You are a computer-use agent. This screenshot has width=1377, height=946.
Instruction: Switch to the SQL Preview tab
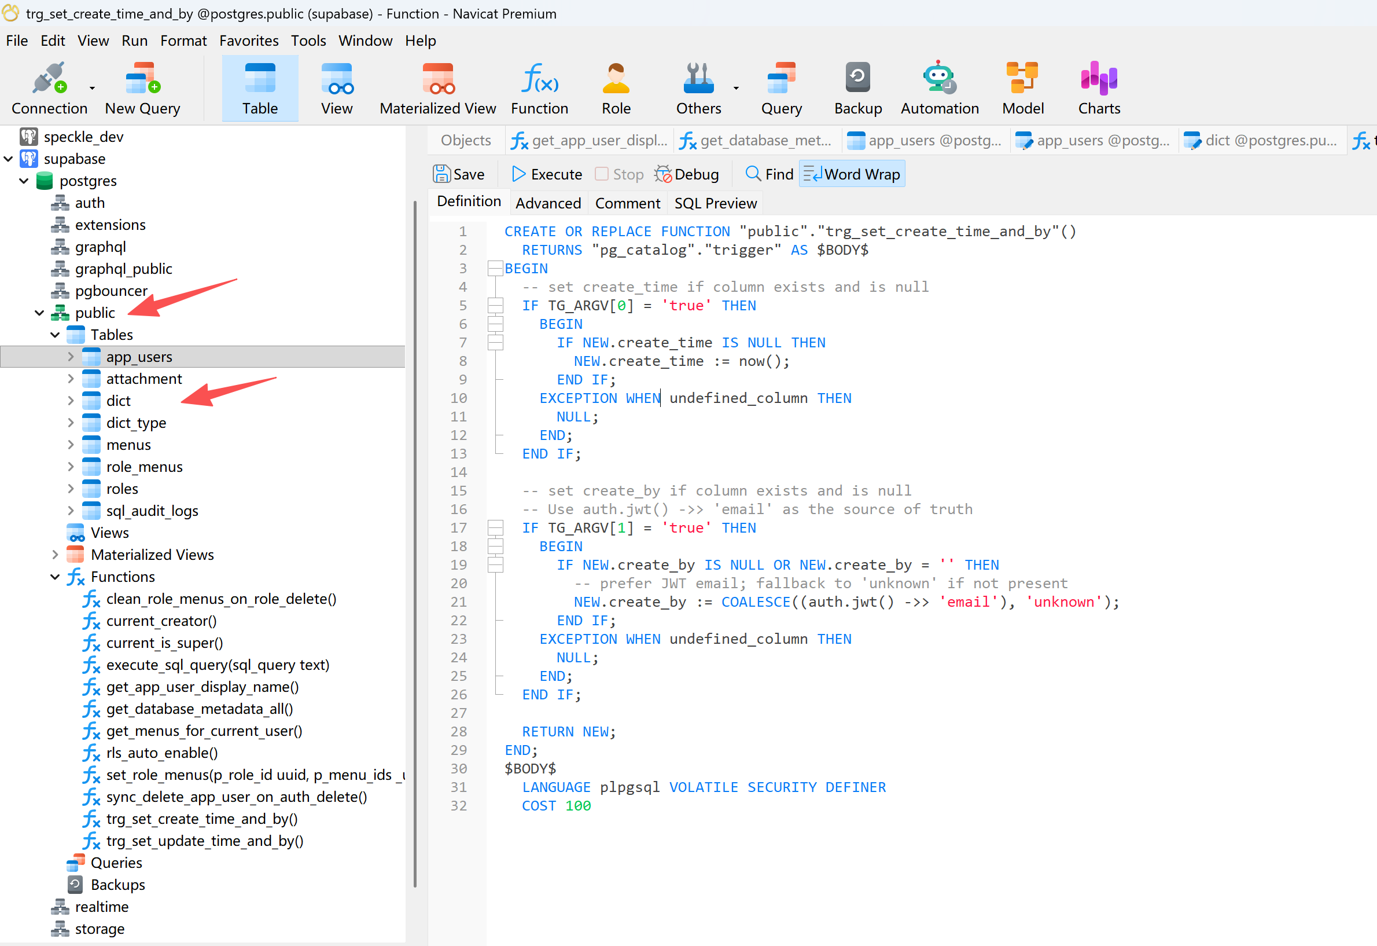pyautogui.click(x=715, y=203)
